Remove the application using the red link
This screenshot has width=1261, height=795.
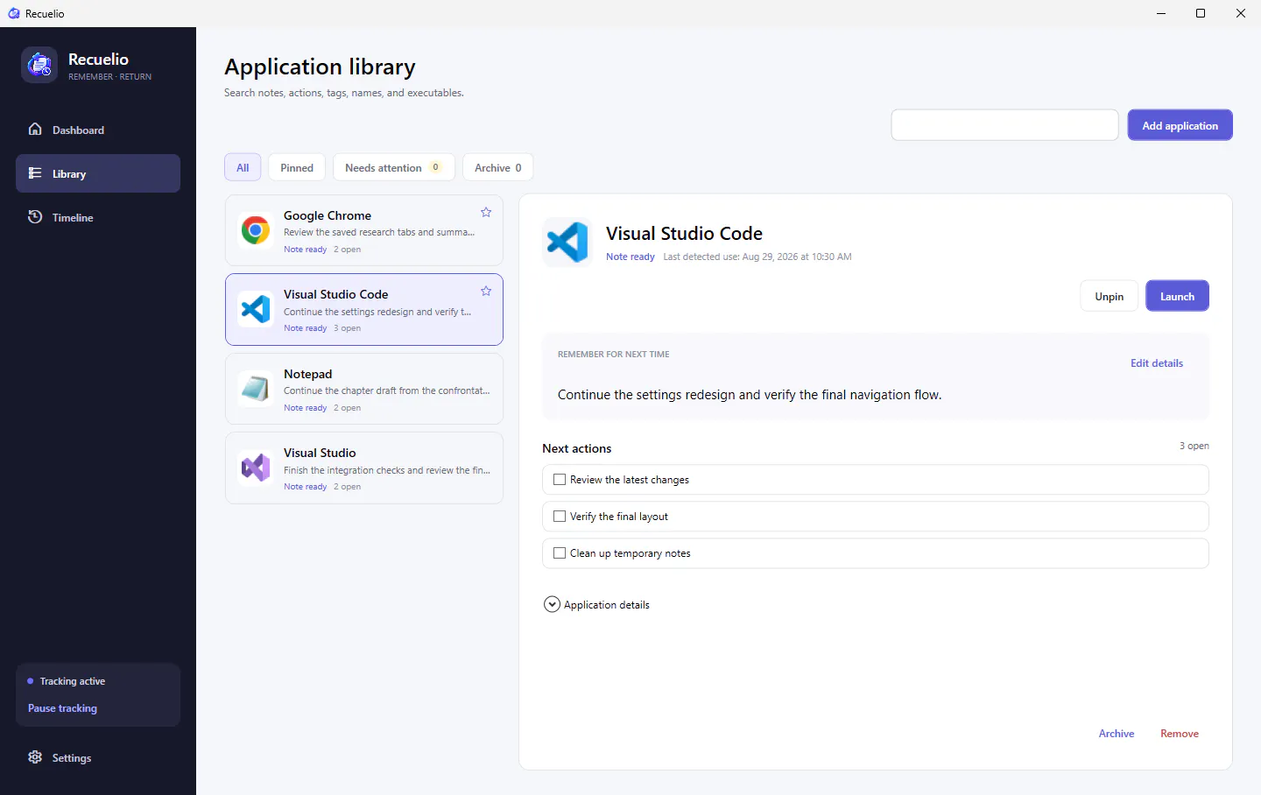tap(1180, 734)
